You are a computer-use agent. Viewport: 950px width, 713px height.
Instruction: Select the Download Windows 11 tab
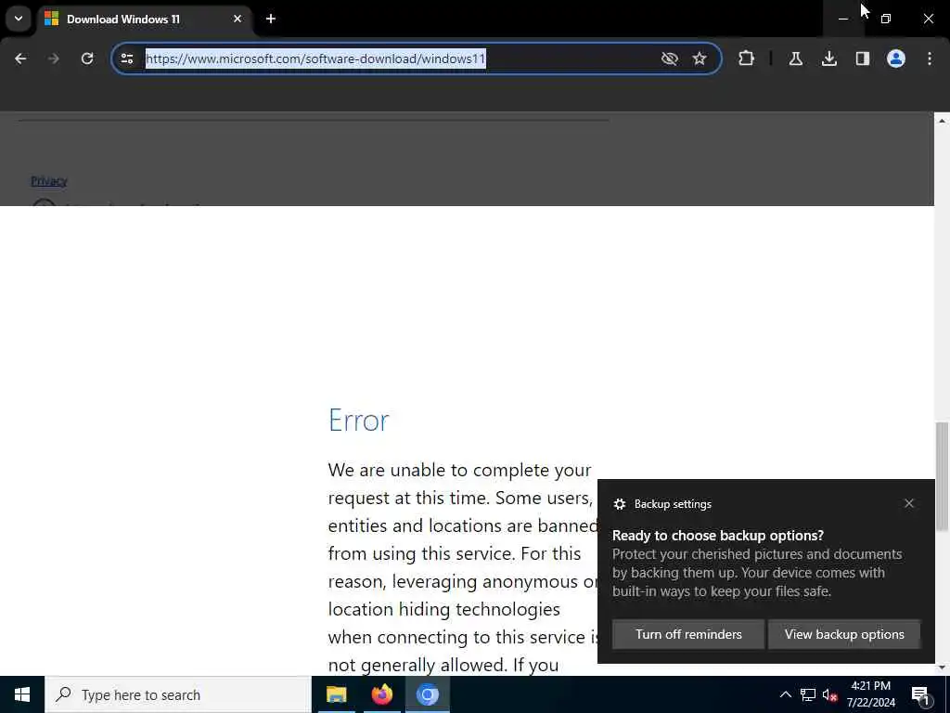pos(145,19)
